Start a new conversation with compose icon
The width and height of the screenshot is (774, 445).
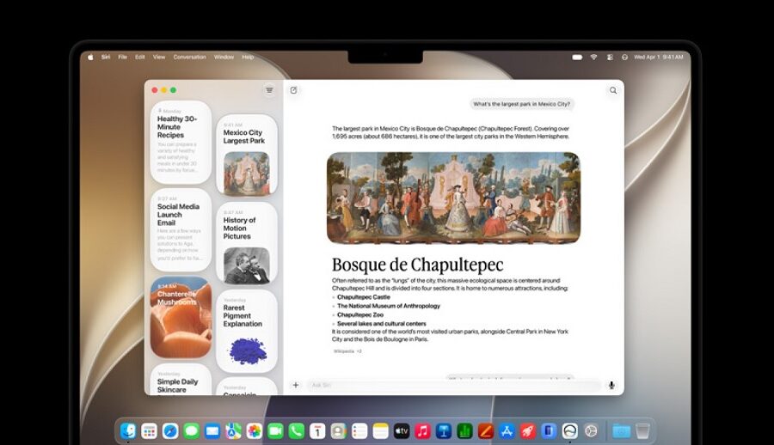(x=294, y=90)
